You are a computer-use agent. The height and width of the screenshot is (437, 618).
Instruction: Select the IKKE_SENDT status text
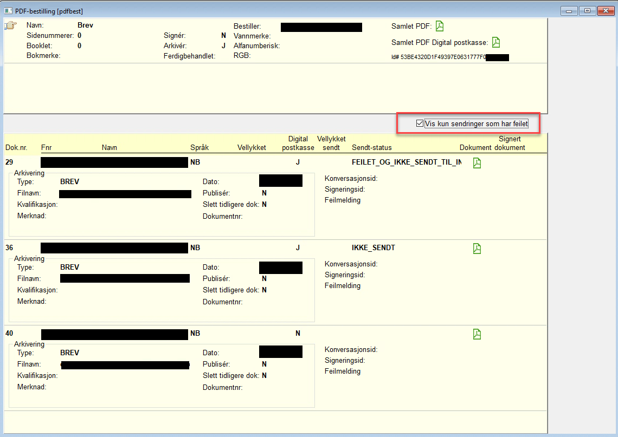(374, 247)
